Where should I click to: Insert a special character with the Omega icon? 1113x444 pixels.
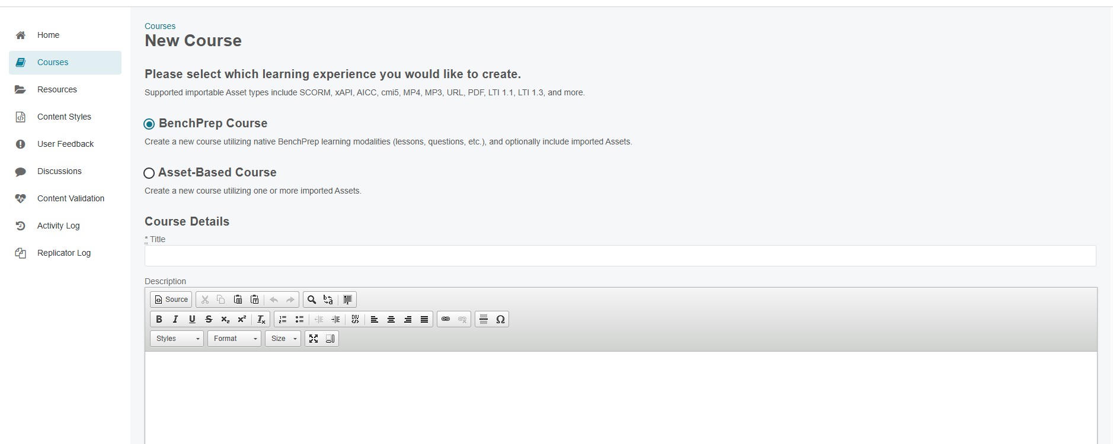[x=500, y=319]
